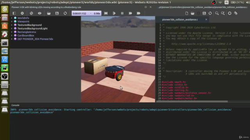Expand the TexturedBackground node
Image resolution: width=250 pixels, height=140 pixels.
[x=12, y=25]
